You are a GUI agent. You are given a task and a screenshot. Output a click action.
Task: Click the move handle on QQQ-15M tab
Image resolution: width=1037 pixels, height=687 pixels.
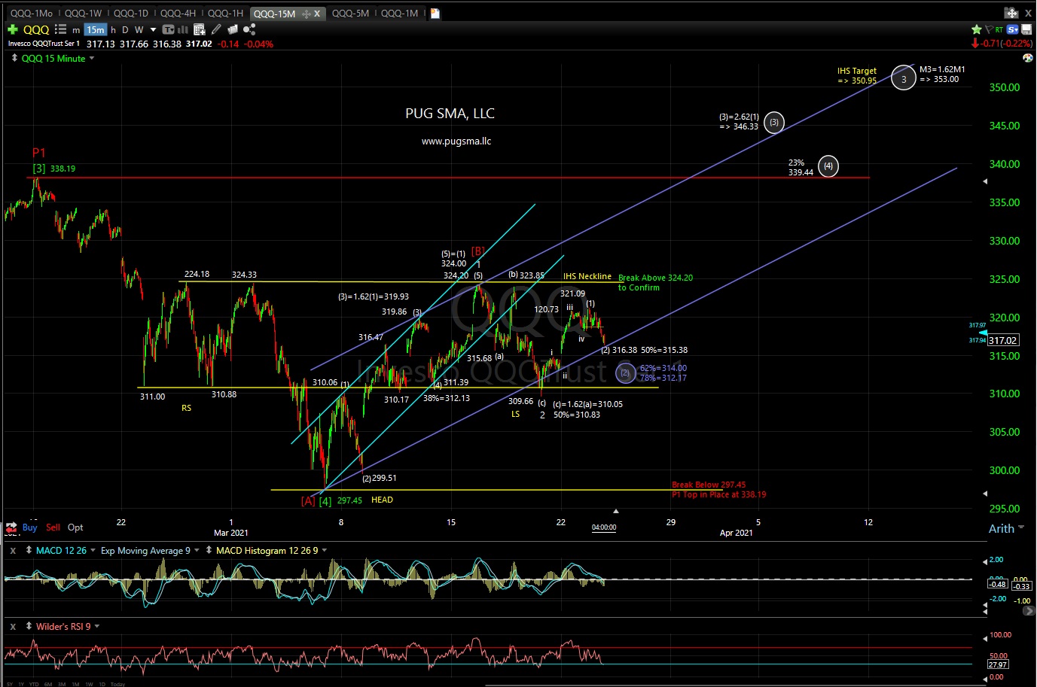coord(306,14)
